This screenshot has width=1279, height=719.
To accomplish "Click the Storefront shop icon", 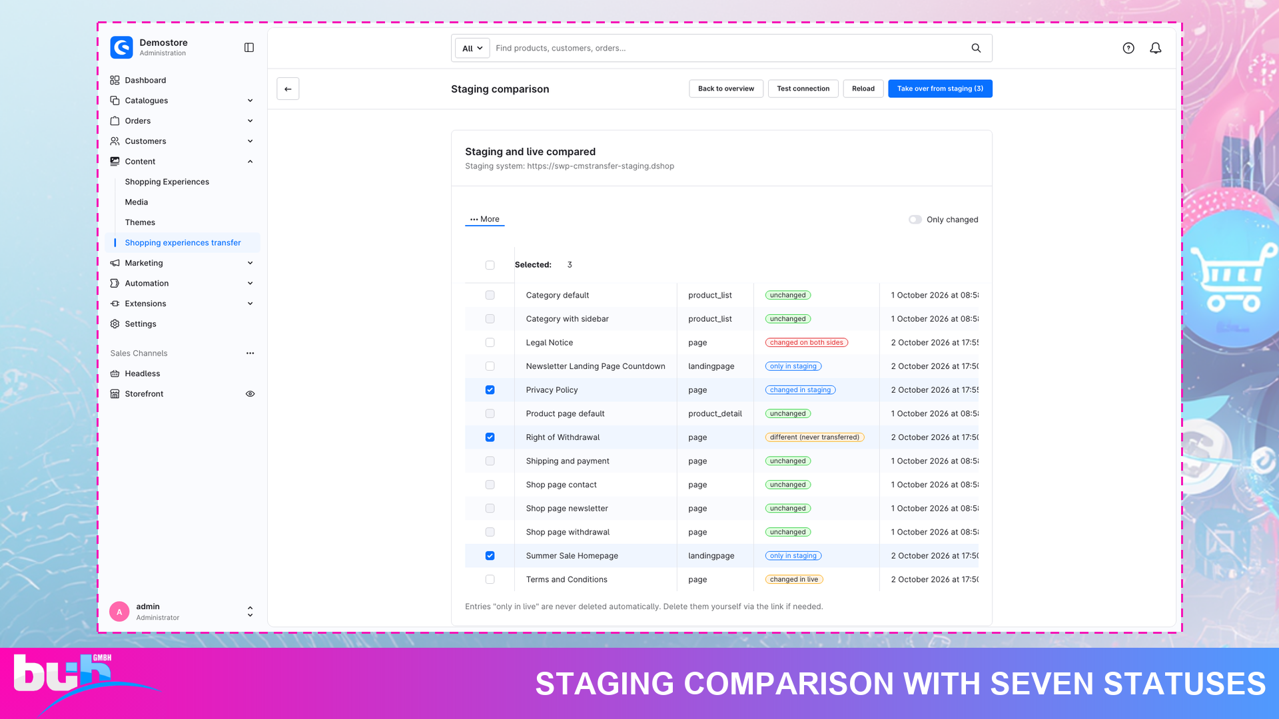I will [115, 393].
